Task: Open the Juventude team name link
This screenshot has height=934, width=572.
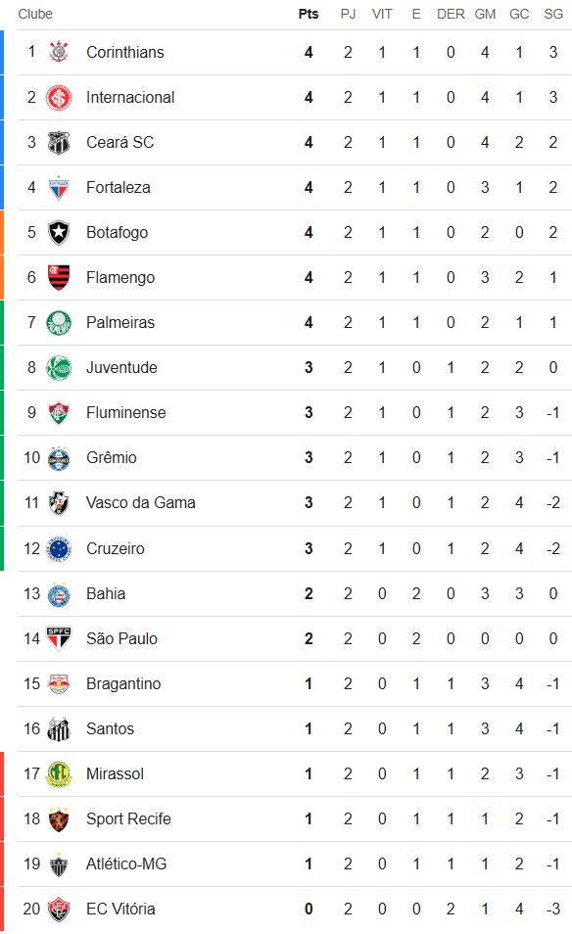Action: click(121, 367)
